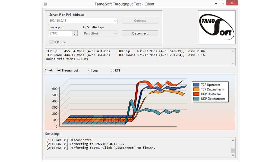The width and height of the screenshot is (280, 162).
Task: Click the TamoSoft logo image
Action: point(217,27)
